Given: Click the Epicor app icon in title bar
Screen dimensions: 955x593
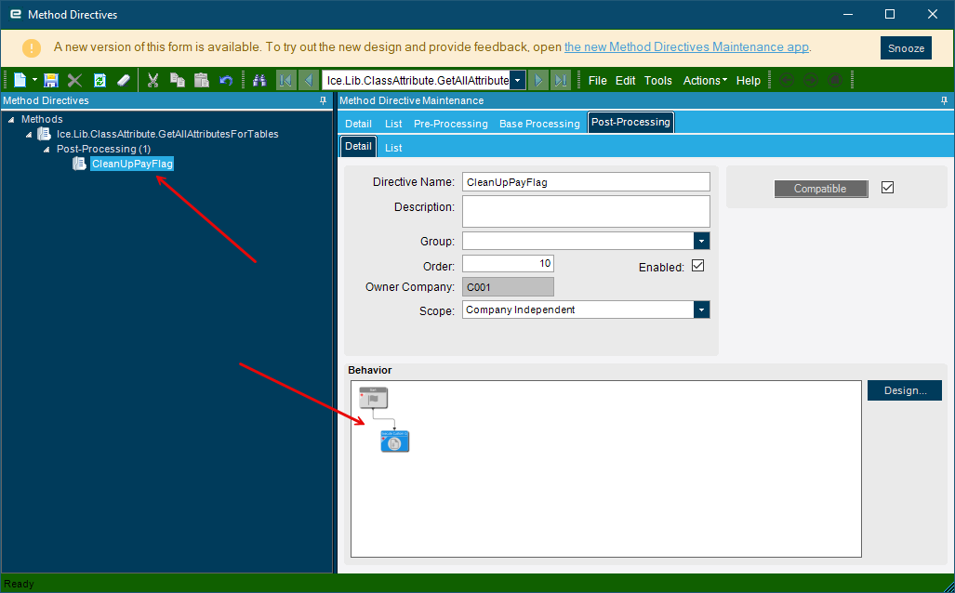Looking at the screenshot, I should click(15, 14).
